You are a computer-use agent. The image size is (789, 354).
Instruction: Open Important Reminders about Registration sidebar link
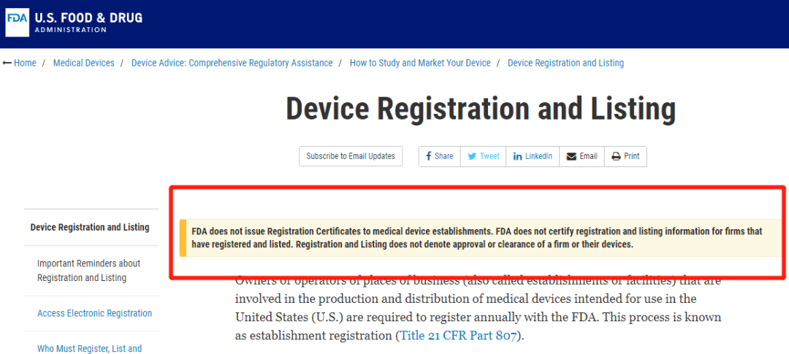[88, 270]
